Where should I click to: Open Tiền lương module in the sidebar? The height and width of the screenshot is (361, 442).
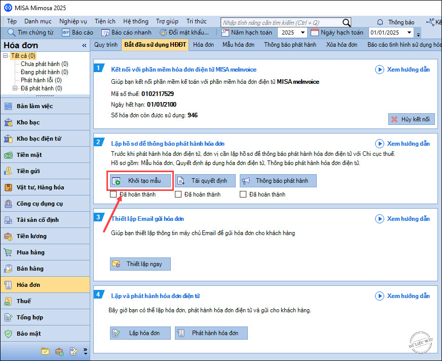[45, 236]
